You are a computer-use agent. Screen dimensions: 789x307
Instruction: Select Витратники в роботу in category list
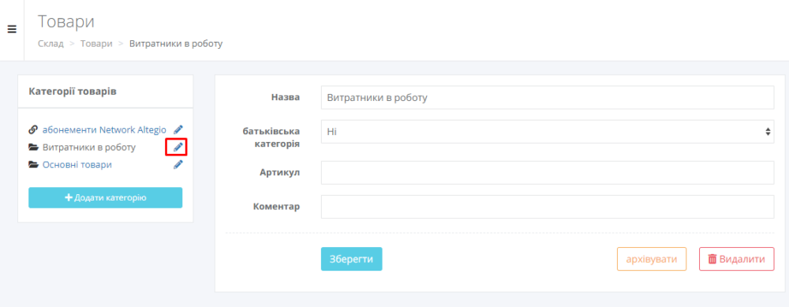[x=89, y=148]
